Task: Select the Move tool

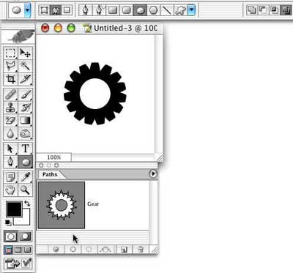Action: tap(25, 53)
